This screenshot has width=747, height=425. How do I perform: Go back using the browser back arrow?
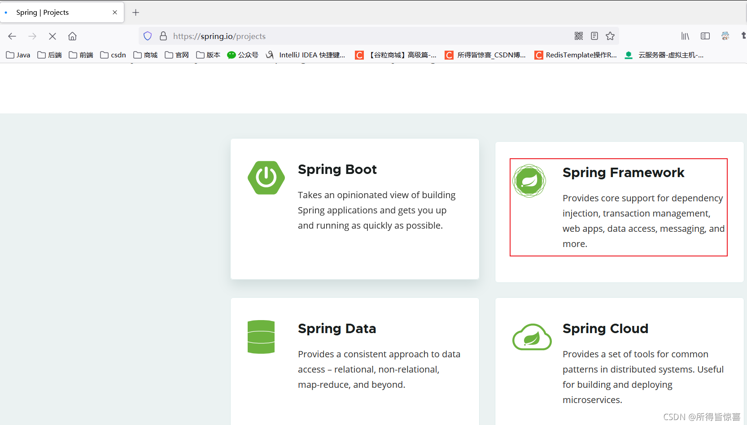[12, 36]
